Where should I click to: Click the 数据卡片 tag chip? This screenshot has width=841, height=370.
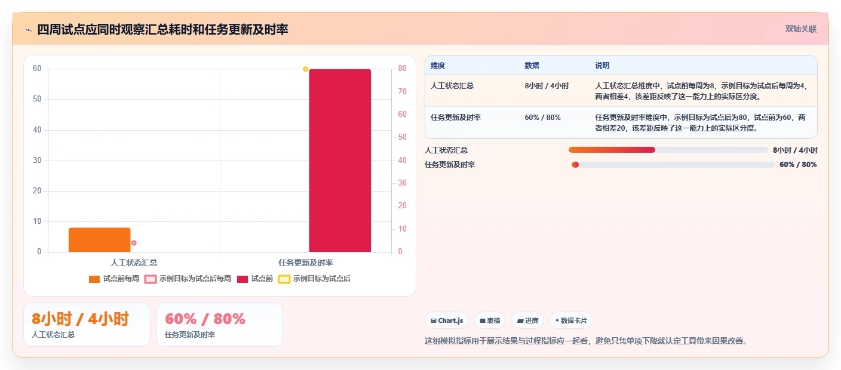point(571,320)
